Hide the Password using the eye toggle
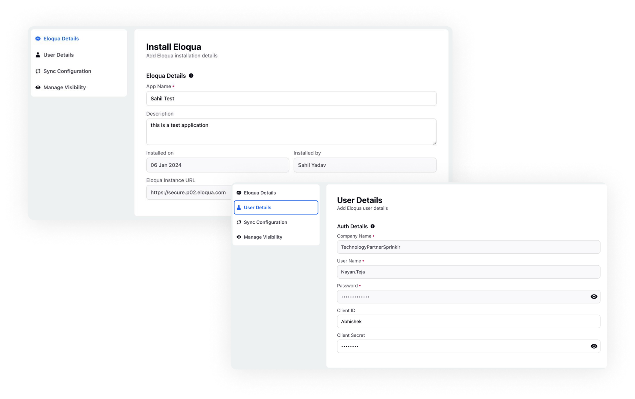This screenshot has width=635, height=399. coord(594,296)
